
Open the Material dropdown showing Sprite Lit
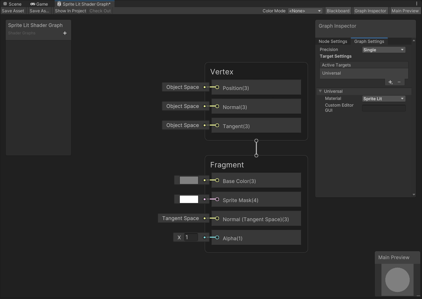(384, 99)
